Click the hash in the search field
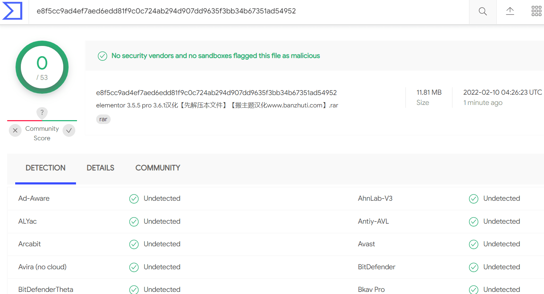 coord(166,11)
